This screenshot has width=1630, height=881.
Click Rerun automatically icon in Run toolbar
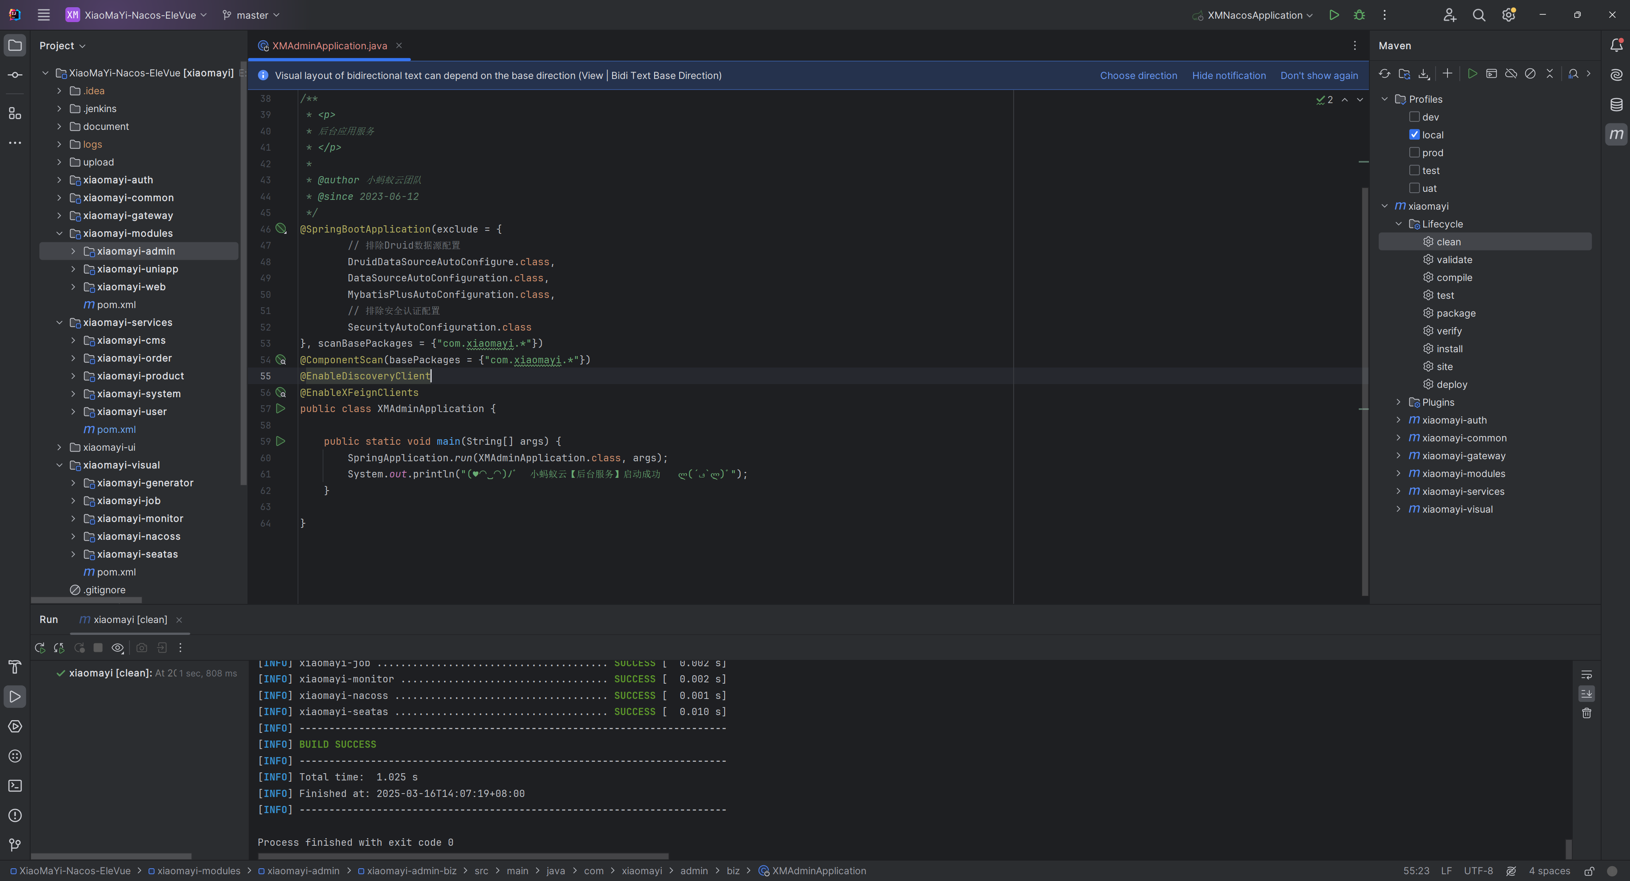pyautogui.click(x=59, y=648)
